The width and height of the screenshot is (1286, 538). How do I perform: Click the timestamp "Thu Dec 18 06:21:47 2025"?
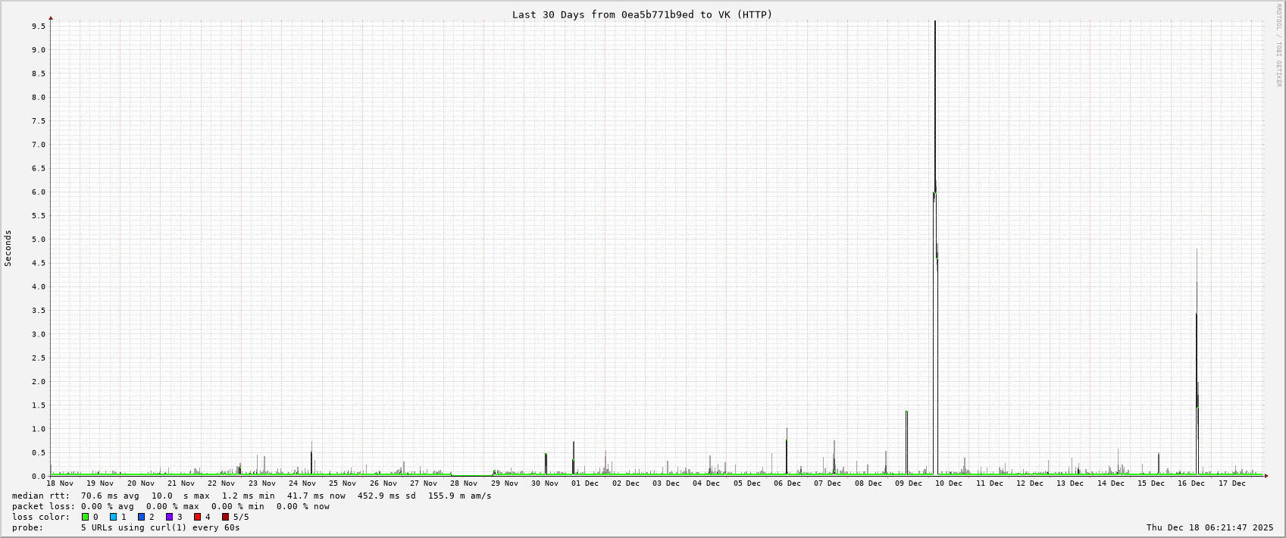tap(1209, 527)
